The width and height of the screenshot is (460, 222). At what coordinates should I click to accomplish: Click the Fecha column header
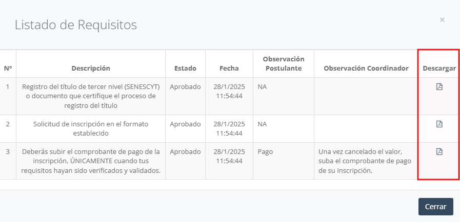coord(229,68)
